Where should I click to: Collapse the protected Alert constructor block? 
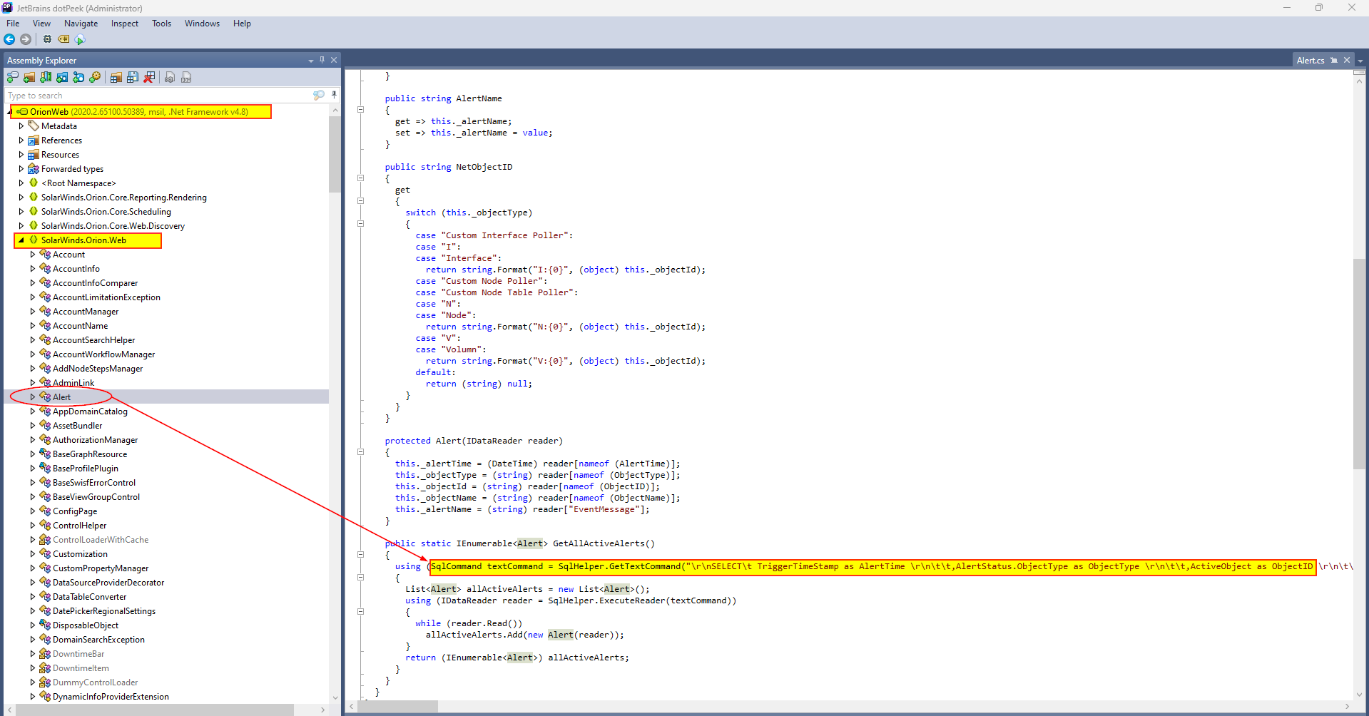360,452
